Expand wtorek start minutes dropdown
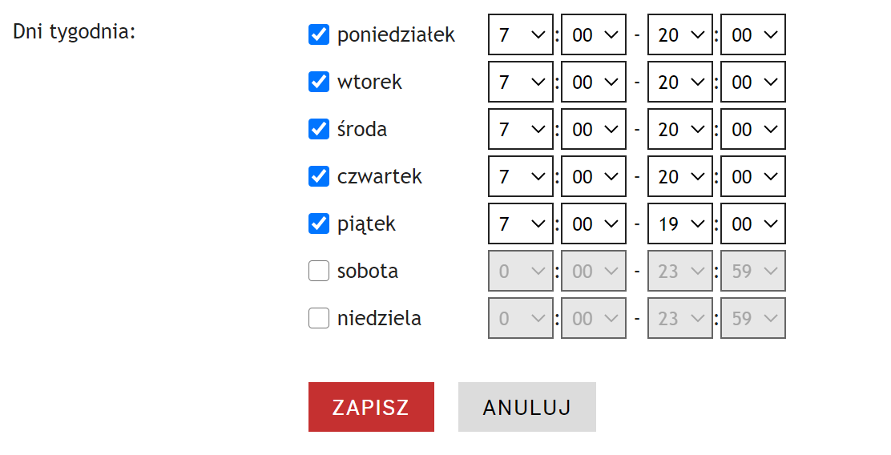Viewport: 891px width, 455px height. (593, 82)
